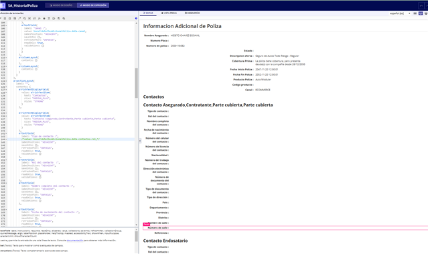Open the documentación link
428x254 pixels.
tap(74, 241)
